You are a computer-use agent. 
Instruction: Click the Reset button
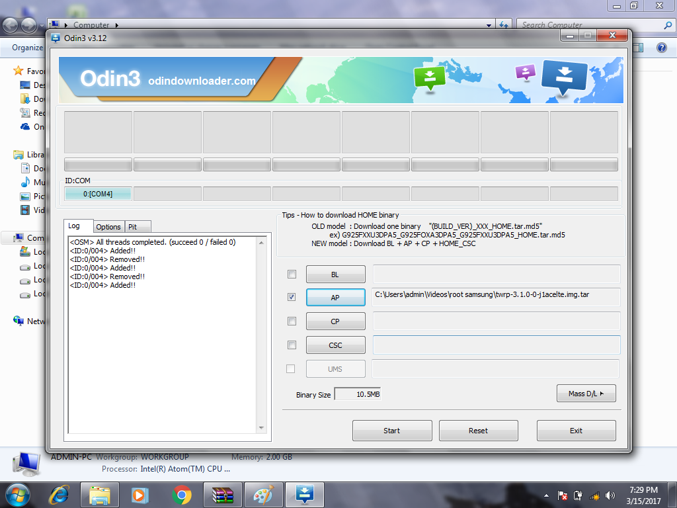[479, 430]
